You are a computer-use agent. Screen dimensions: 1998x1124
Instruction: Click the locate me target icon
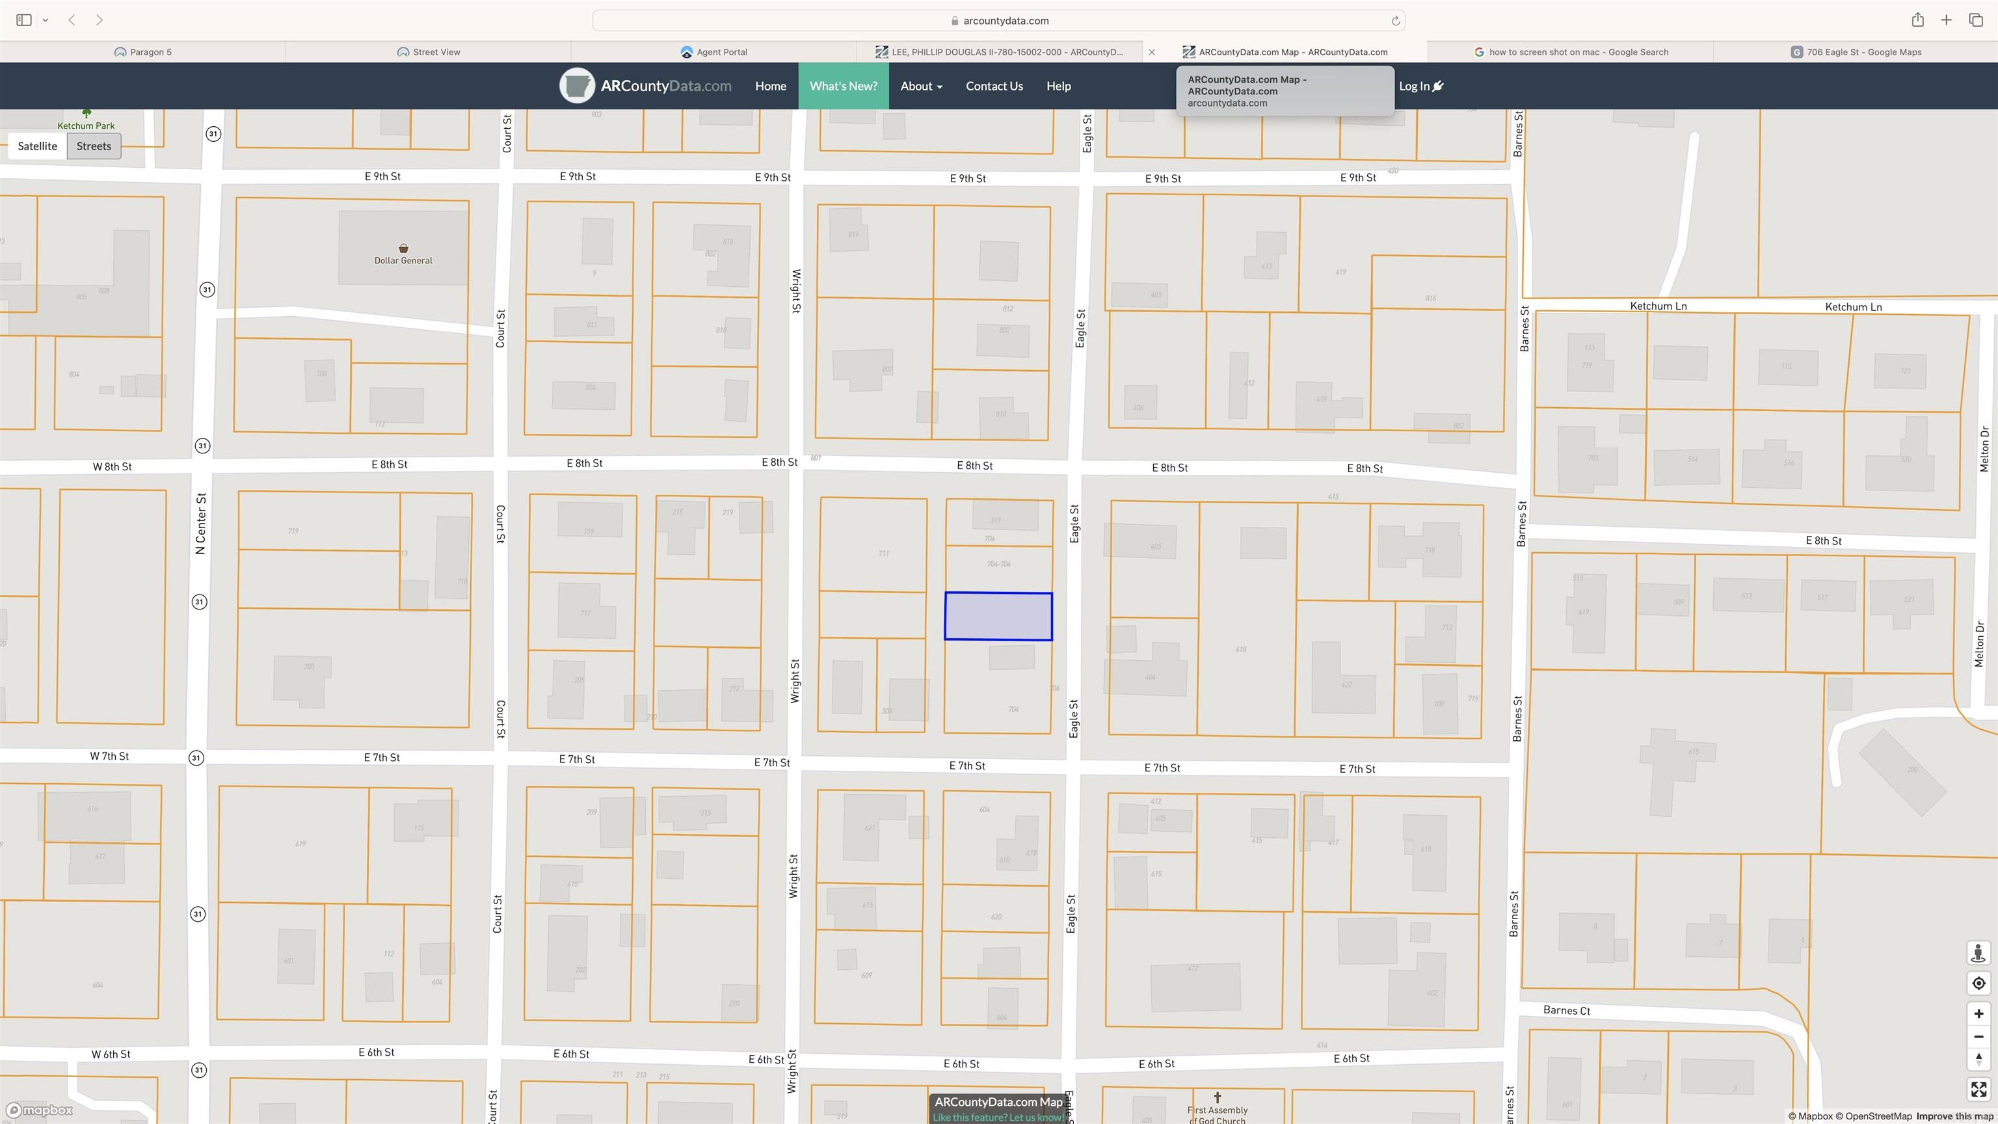pyautogui.click(x=1978, y=983)
